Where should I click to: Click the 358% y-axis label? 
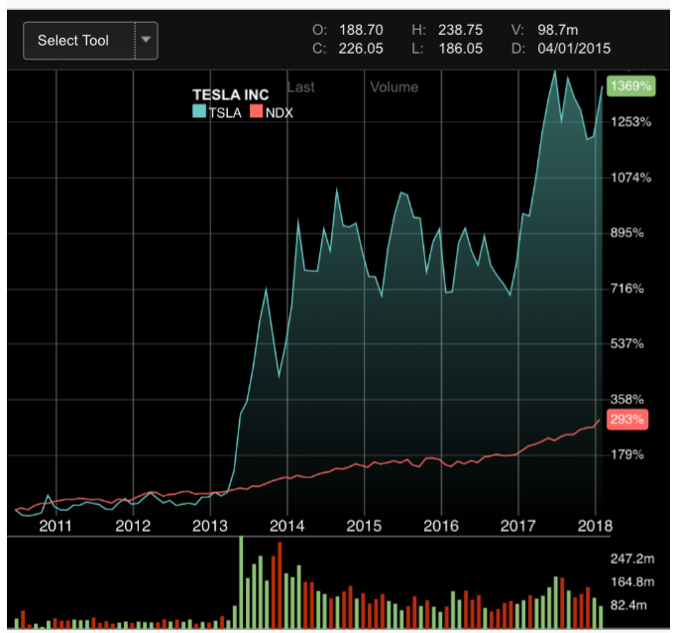coord(627,400)
